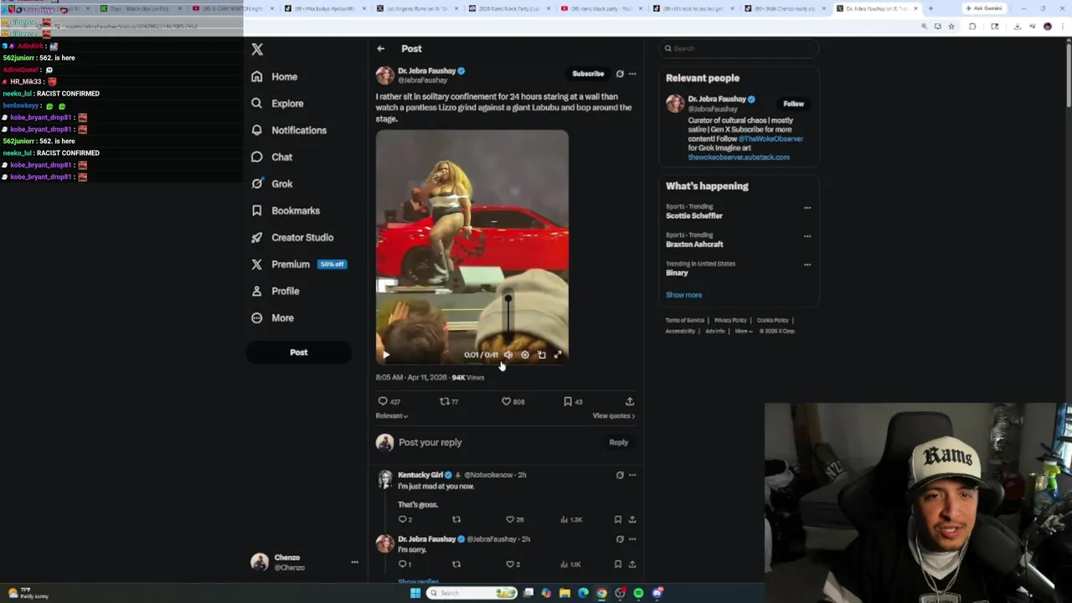Share the main post
Screen dimensions: 1072x603
(630, 401)
